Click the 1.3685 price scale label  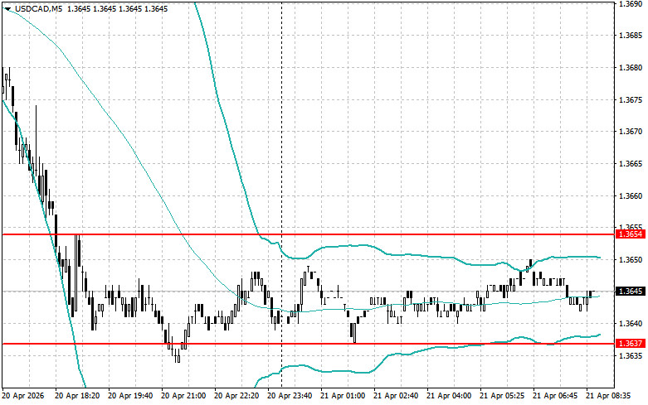(x=631, y=36)
